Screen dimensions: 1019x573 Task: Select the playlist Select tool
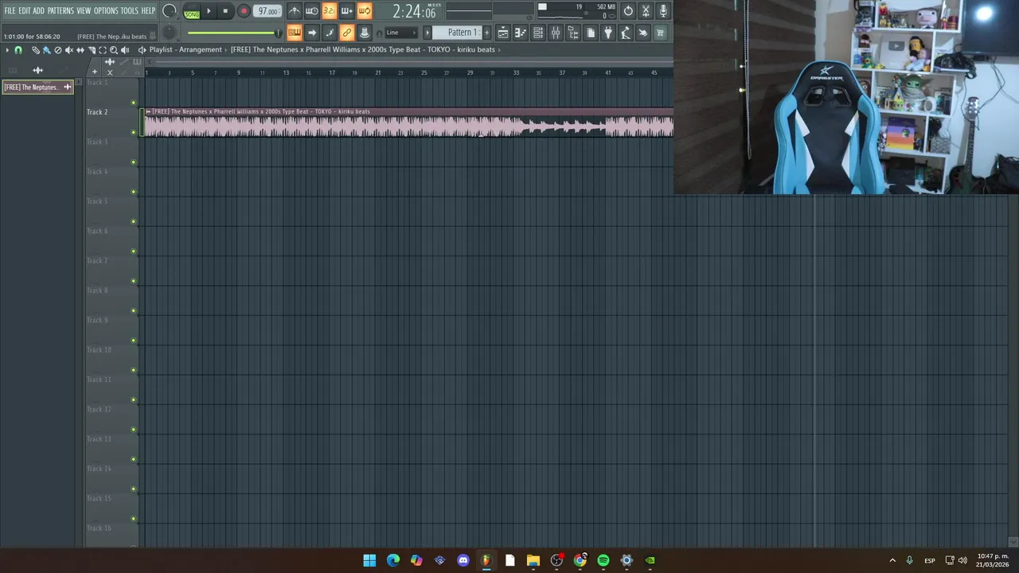click(x=103, y=50)
